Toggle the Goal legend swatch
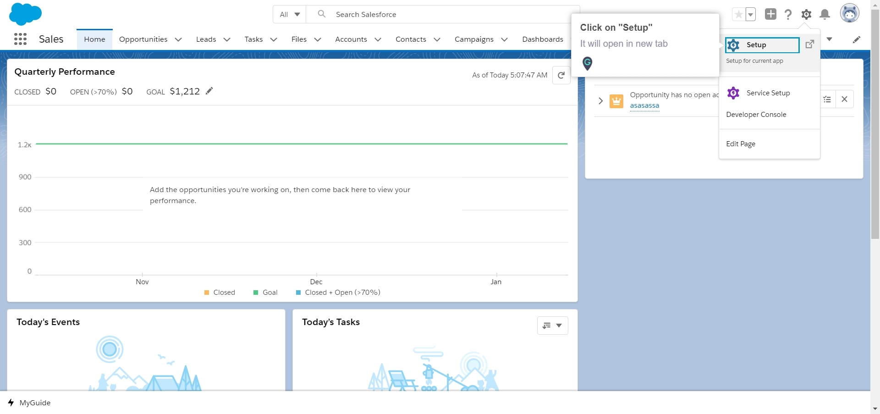 (256, 293)
